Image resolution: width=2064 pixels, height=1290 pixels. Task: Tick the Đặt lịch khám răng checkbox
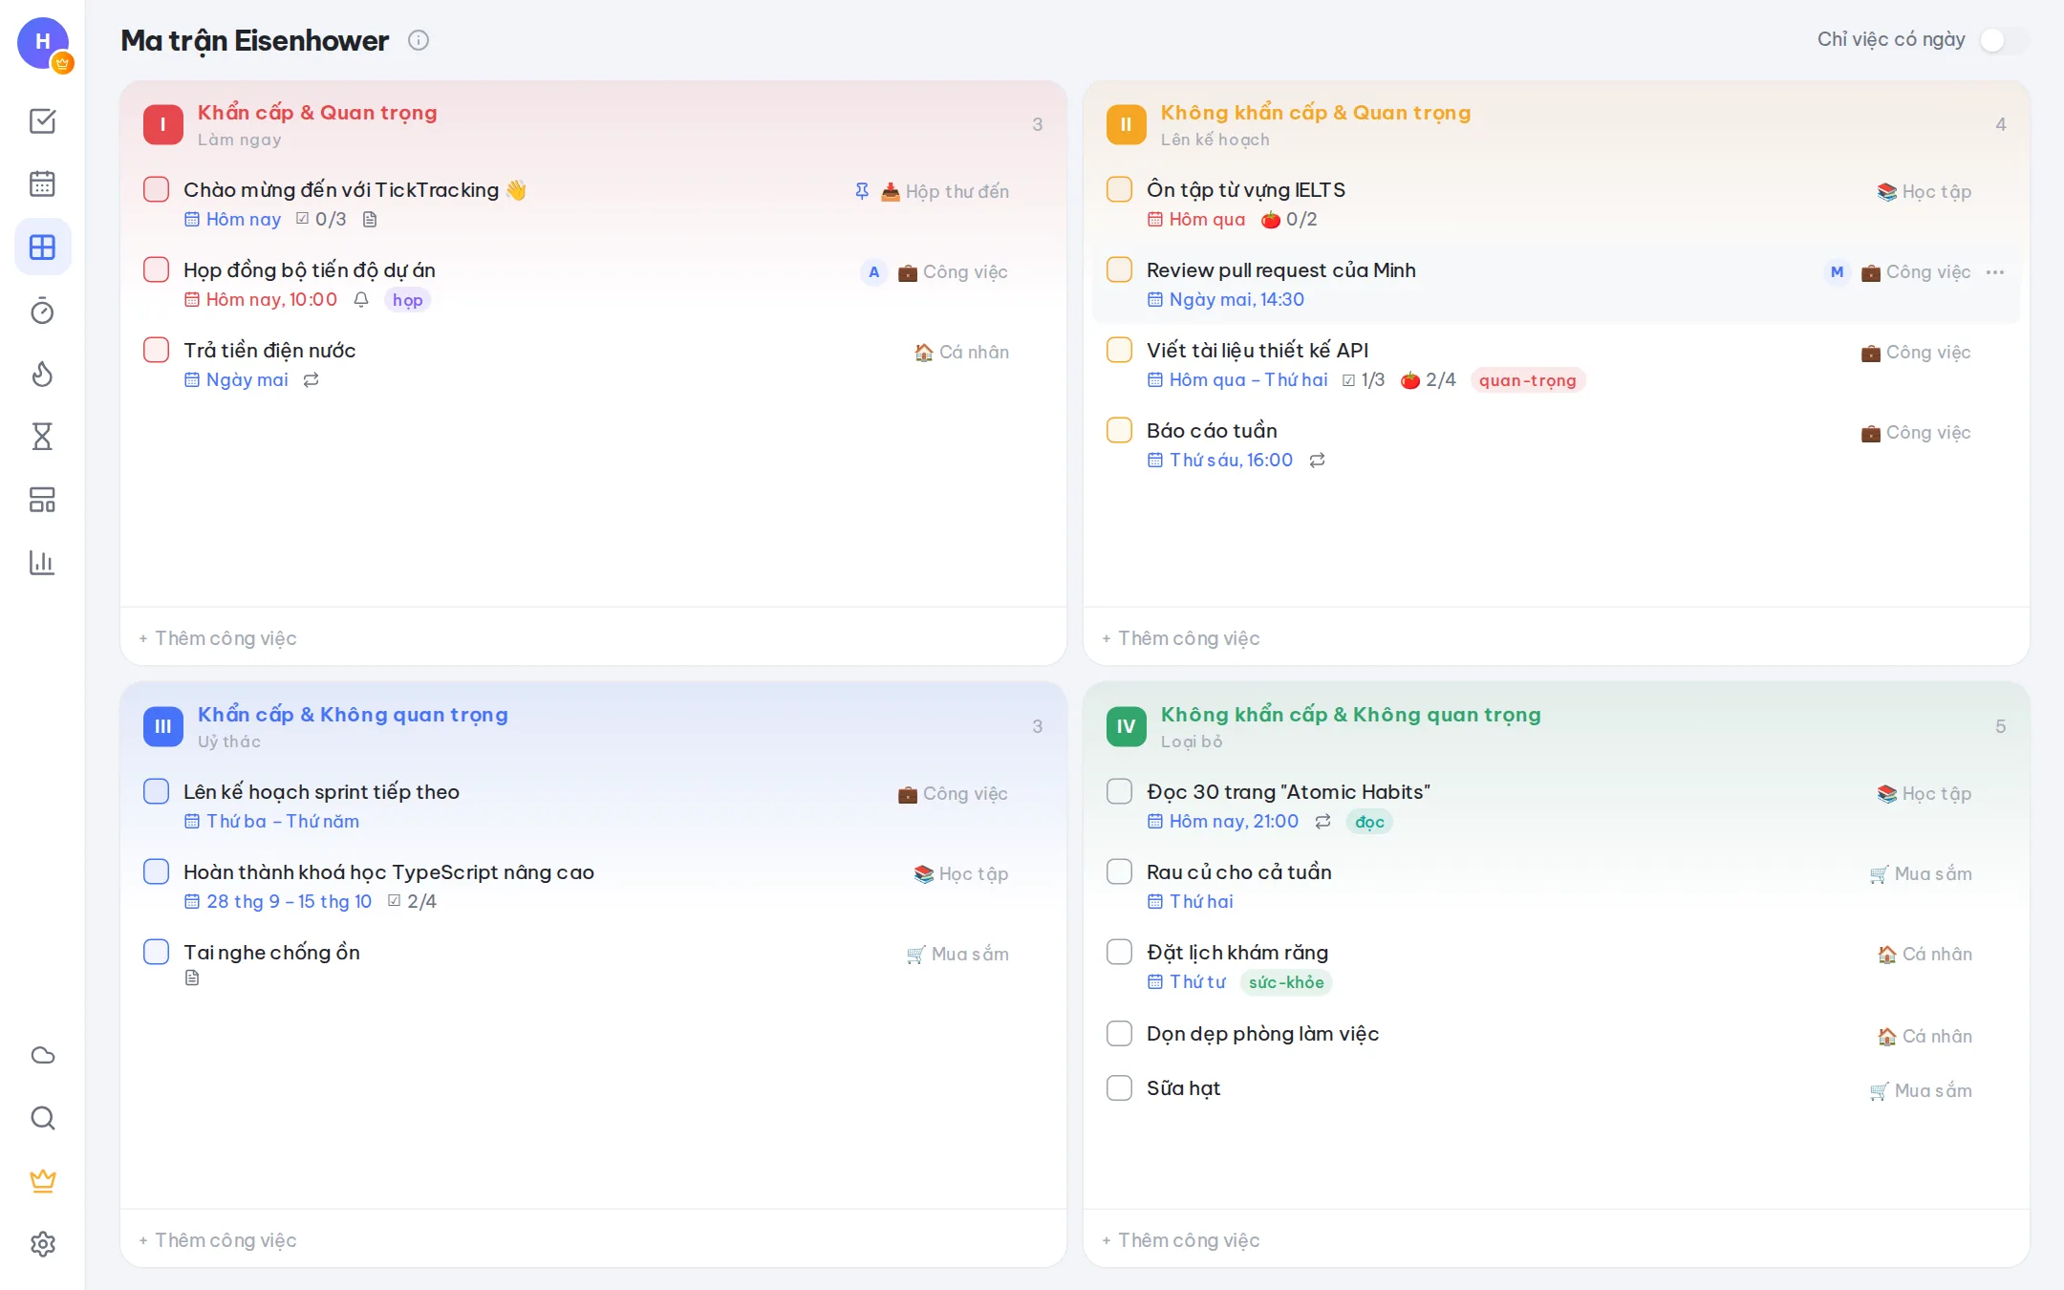tap(1120, 952)
